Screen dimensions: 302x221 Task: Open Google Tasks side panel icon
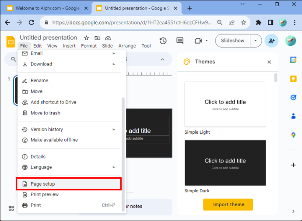pyautogui.click(x=293, y=97)
